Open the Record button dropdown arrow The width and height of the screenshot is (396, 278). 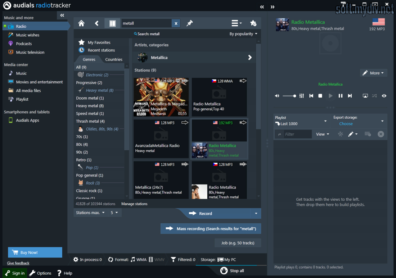coord(256,213)
